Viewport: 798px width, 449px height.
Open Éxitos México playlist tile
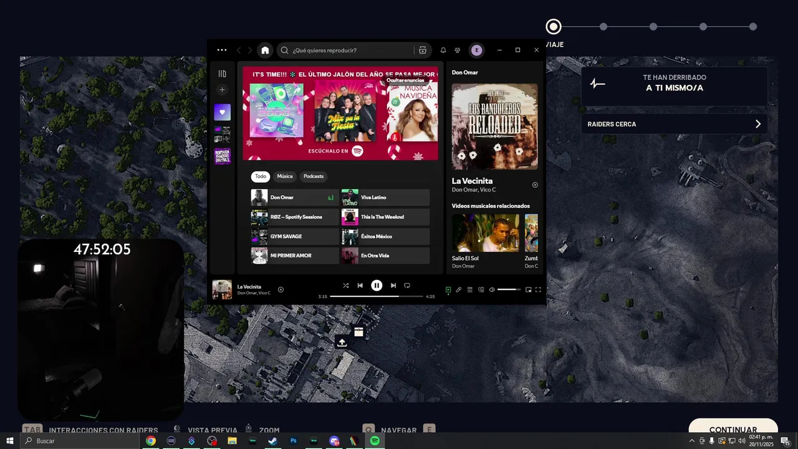tap(385, 236)
